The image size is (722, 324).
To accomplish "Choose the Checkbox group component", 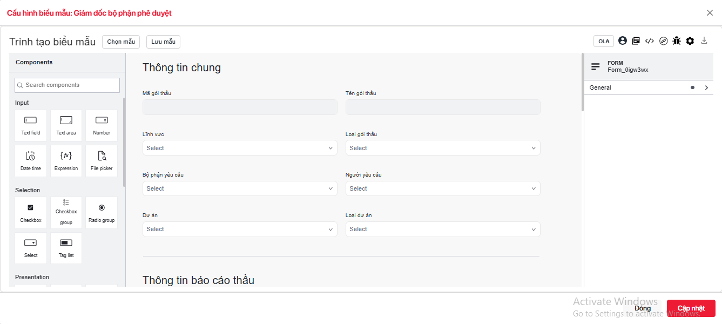I will pos(66,213).
